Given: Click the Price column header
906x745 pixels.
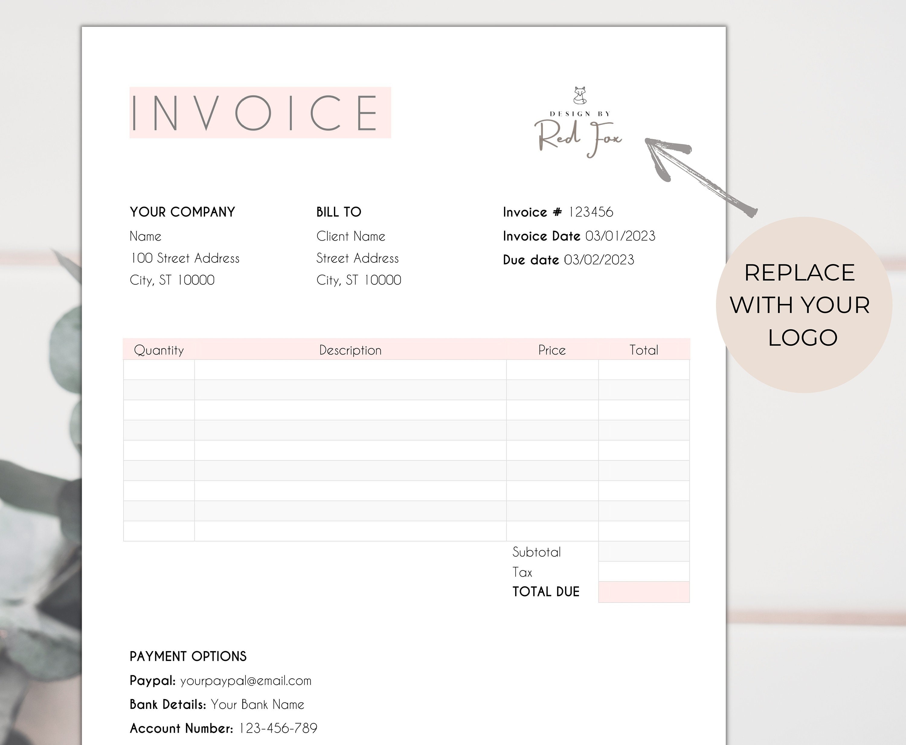Looking at the screenshot, I should click(x=552, y=350).
